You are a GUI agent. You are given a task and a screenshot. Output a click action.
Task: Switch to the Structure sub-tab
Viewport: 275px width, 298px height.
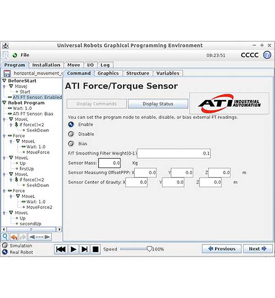click(x=137, y=73)
